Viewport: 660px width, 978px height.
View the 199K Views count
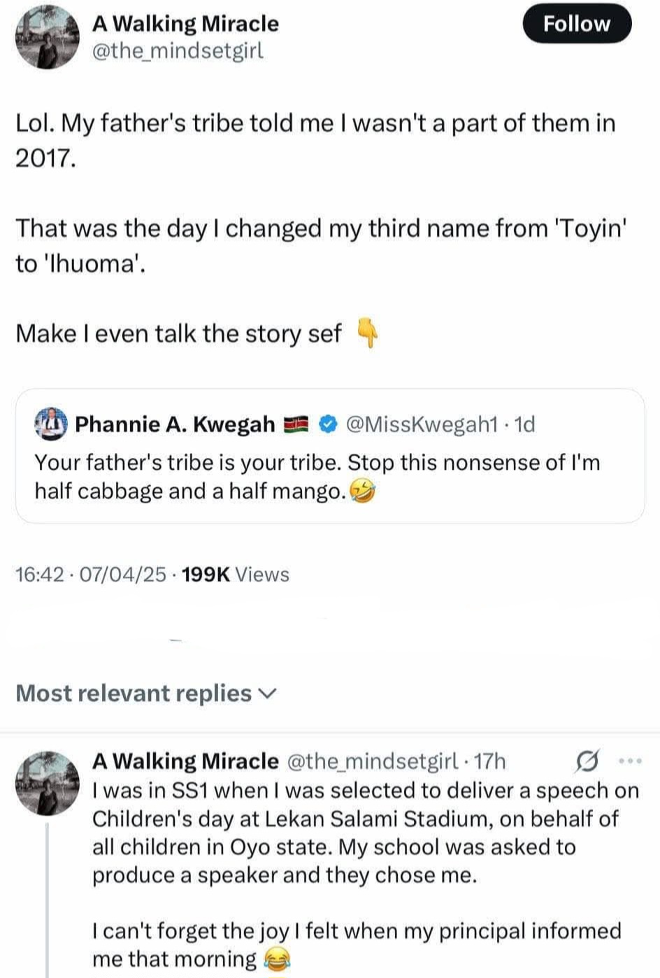[235, 575]
